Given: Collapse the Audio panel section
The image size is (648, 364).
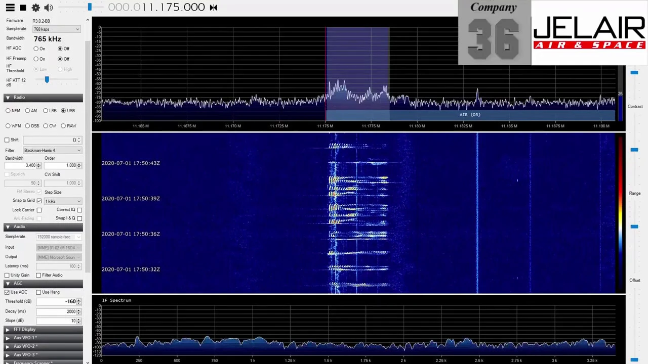Looking at the screenshot, I should [43, 226].
